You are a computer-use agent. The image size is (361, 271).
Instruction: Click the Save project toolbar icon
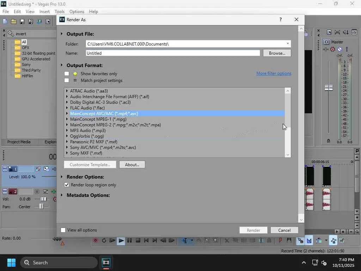point(22,22)
